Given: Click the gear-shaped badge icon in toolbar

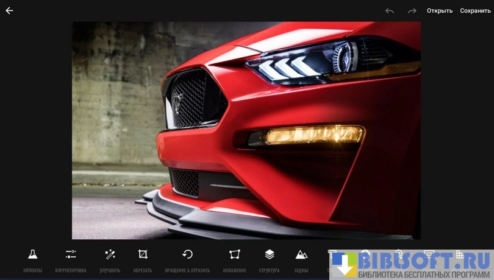Looking at the screenshot, I should coord(397,254).
